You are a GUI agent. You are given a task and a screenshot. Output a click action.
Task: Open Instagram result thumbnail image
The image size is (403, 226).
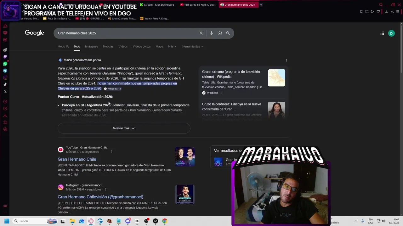coord(185,194)
